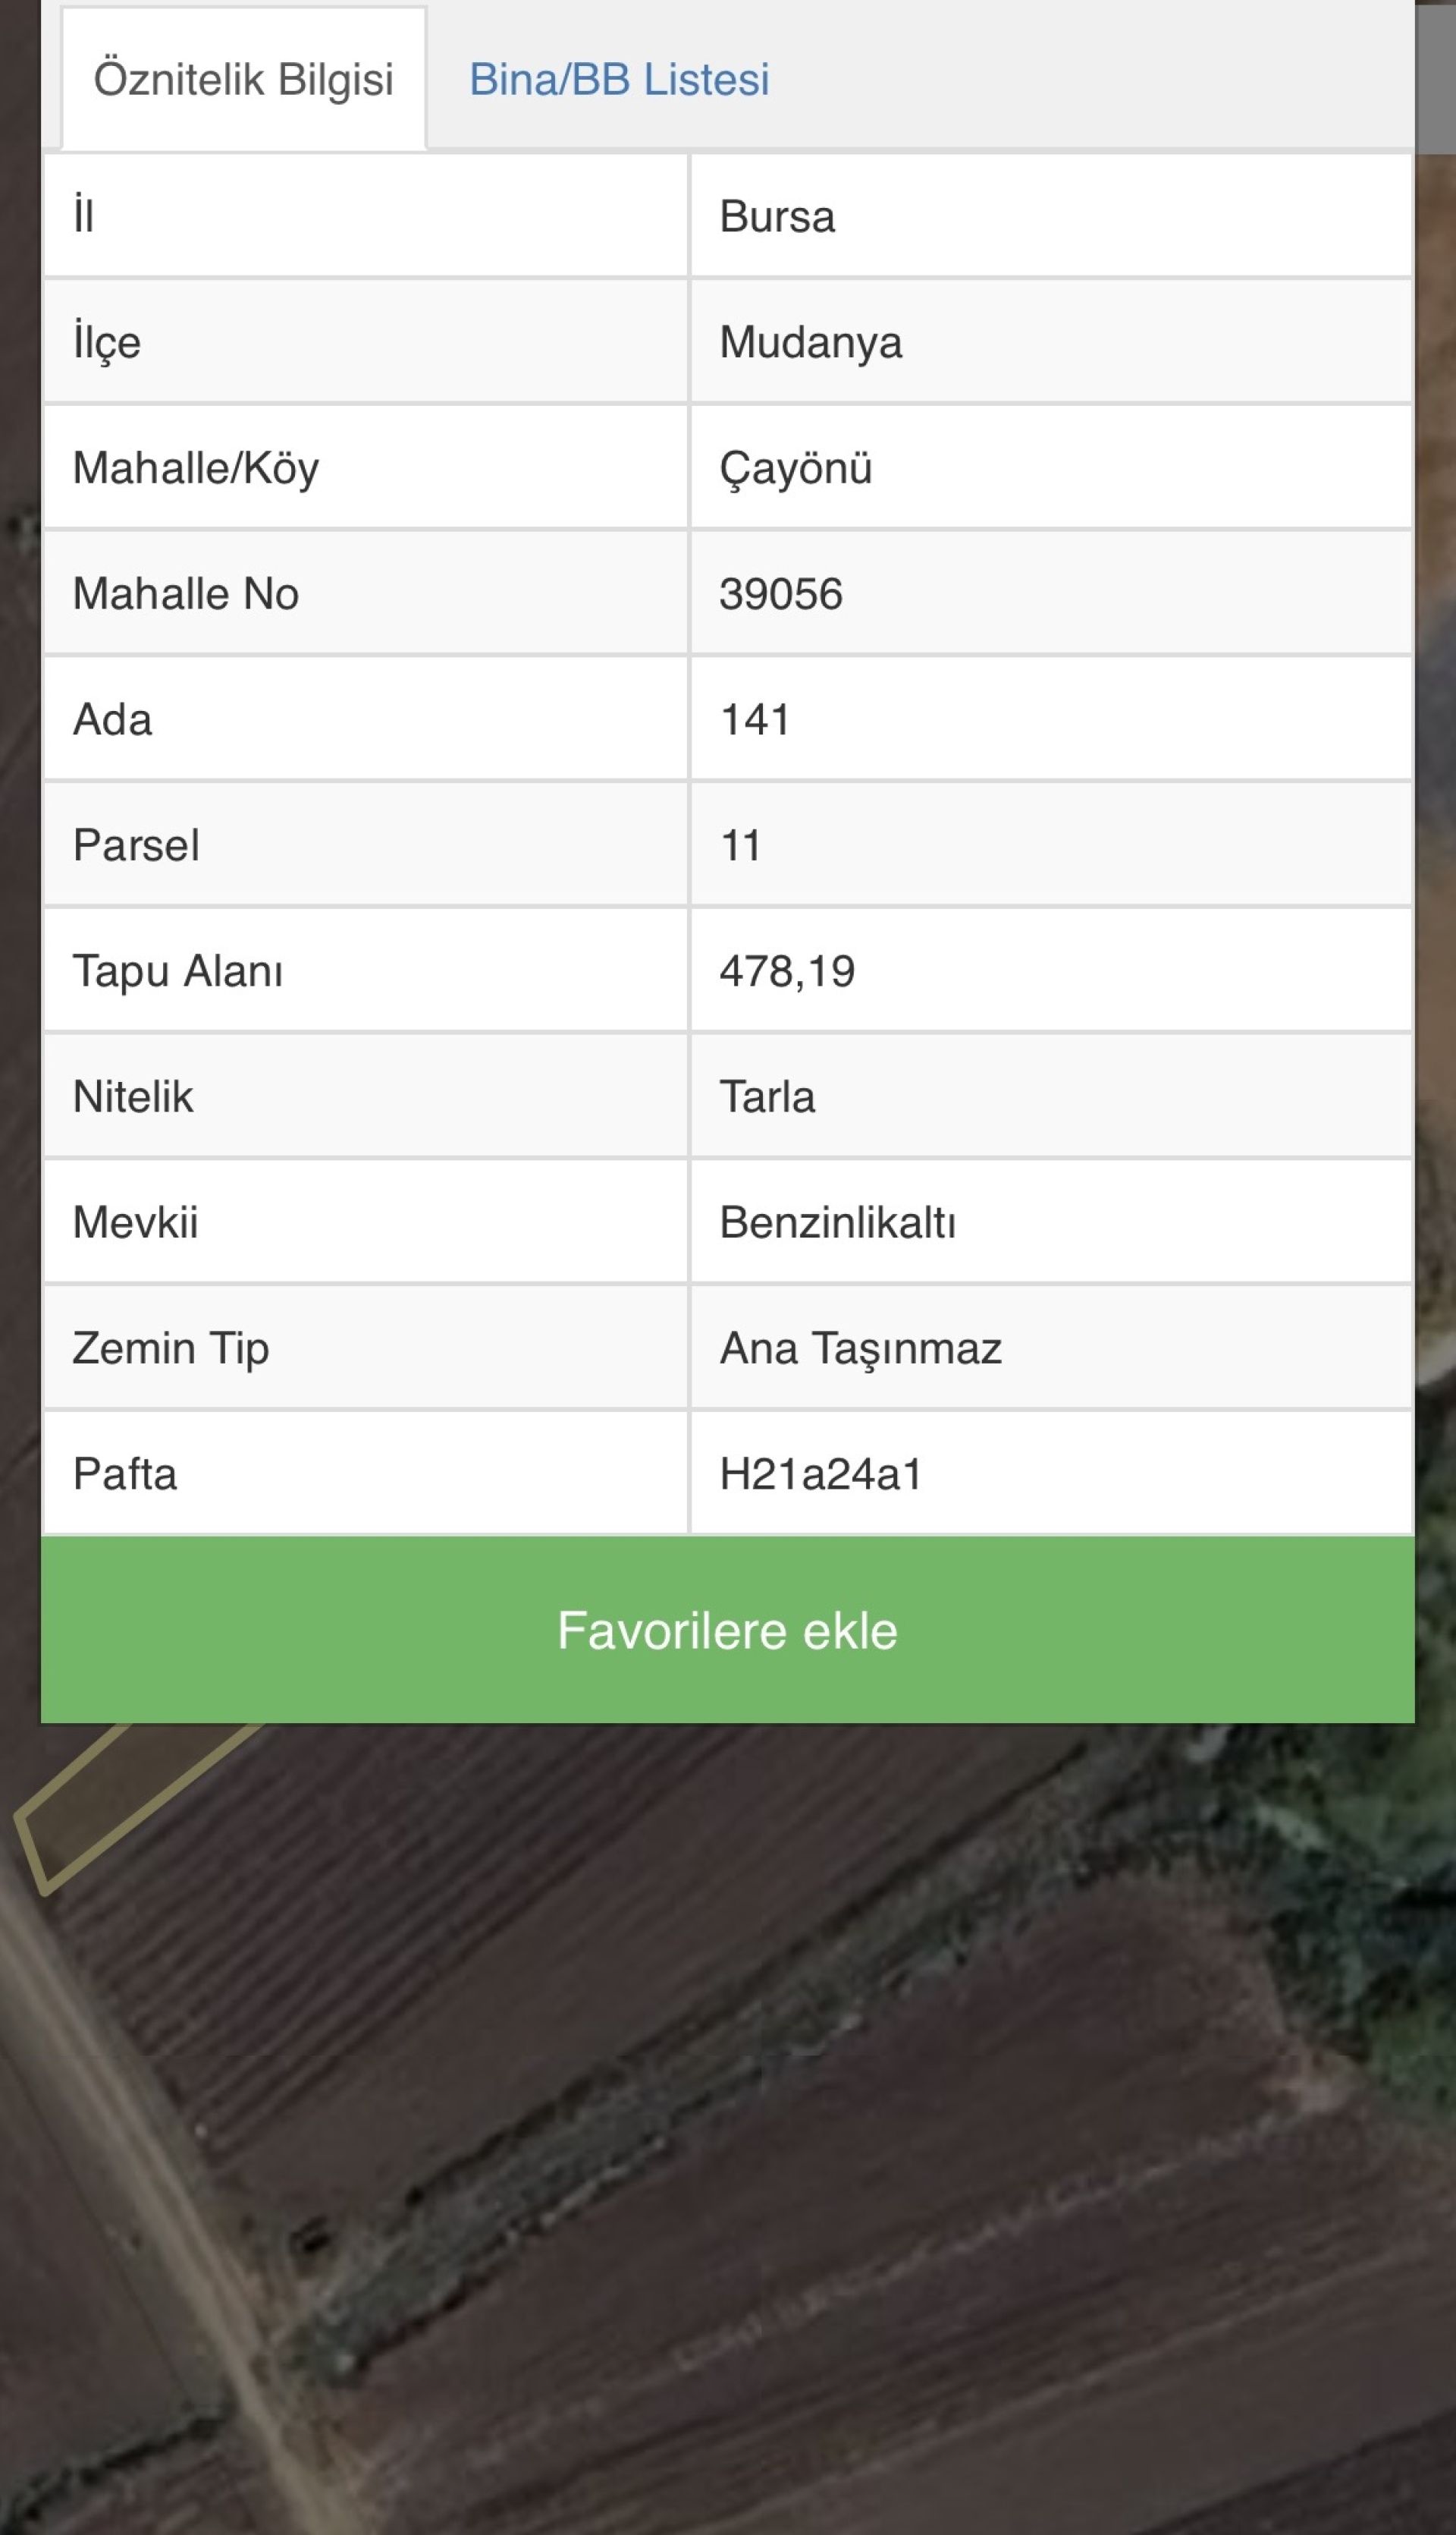Click the Zemin Tip label
This screenshot has width=1456, height=2535.
(x=171, y=1348)
